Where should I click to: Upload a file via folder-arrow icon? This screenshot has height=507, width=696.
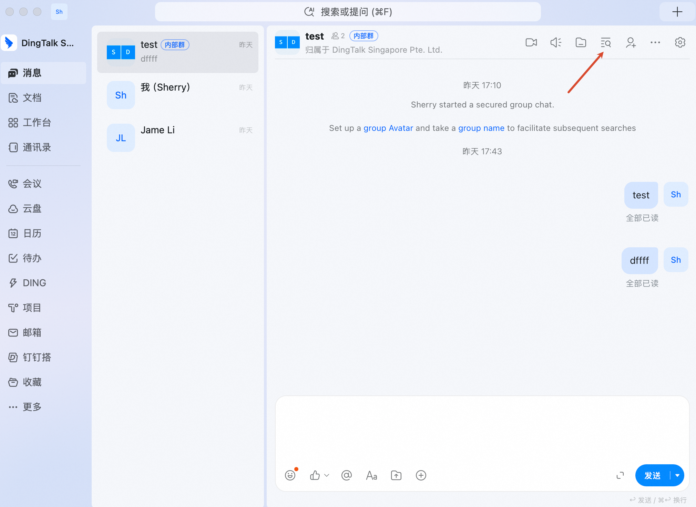pos(396,475)
